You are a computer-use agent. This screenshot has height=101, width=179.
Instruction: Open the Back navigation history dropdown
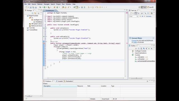click(x=102, y=7)
